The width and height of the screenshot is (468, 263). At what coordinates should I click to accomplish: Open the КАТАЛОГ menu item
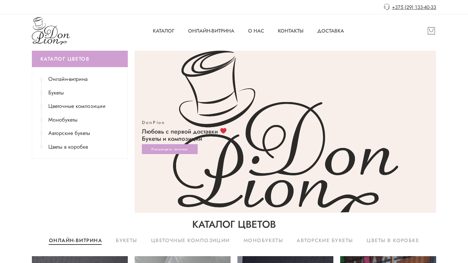163,31
